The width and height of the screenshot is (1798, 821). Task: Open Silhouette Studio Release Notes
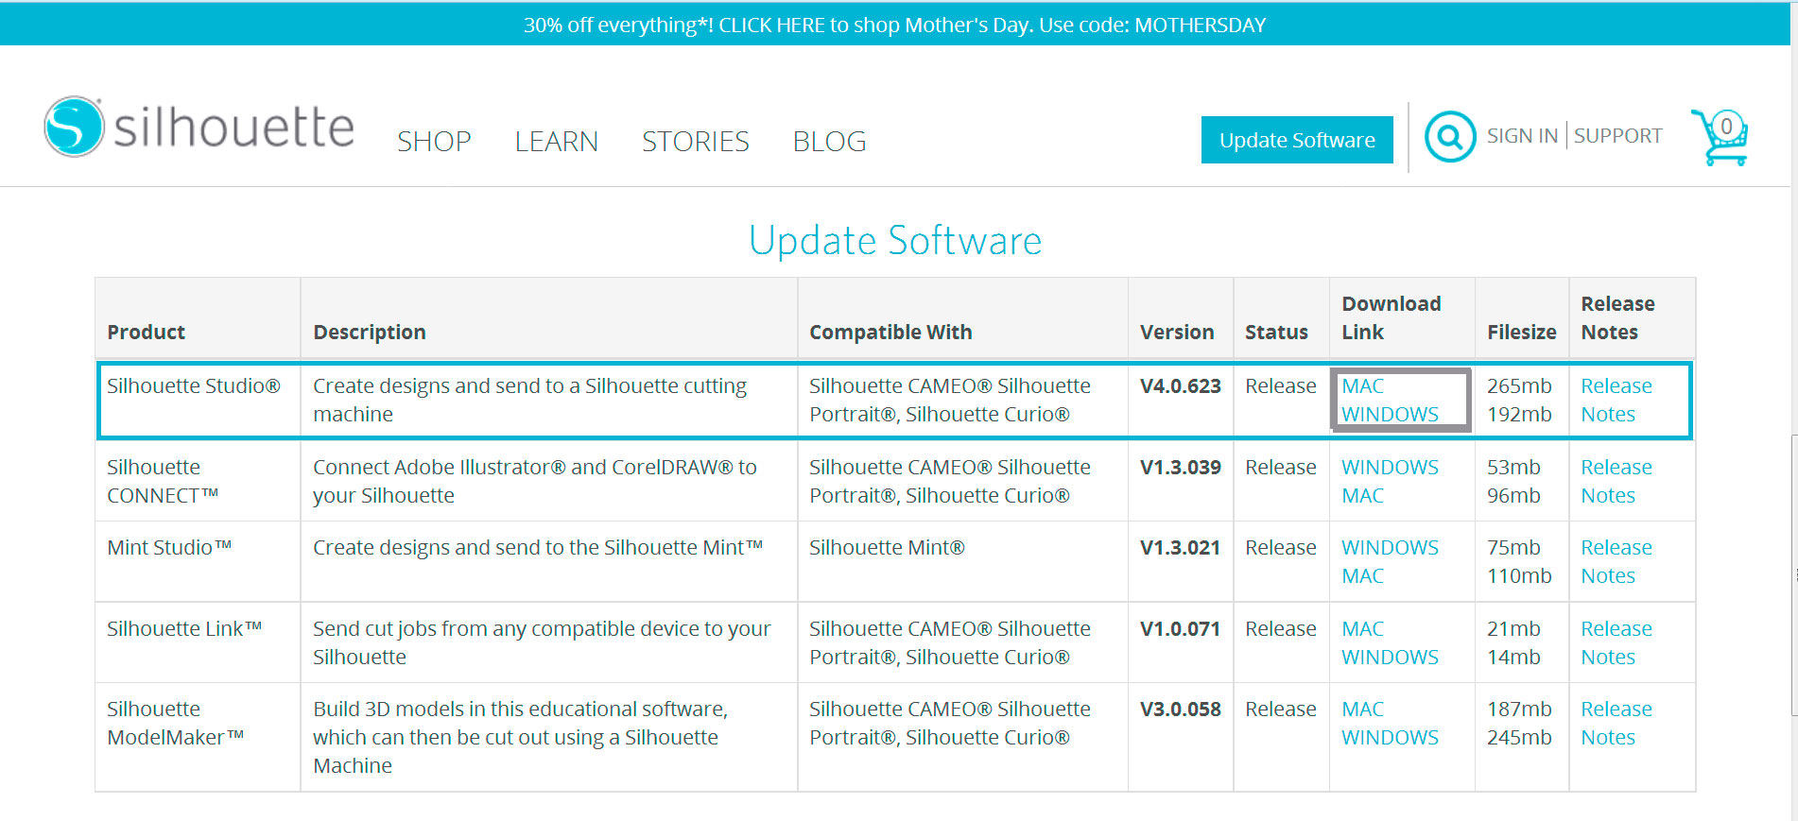click(x=1616, y=401)
